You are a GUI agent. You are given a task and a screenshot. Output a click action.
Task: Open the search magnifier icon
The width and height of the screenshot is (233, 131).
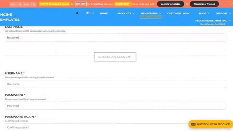(x=77, y=13)
